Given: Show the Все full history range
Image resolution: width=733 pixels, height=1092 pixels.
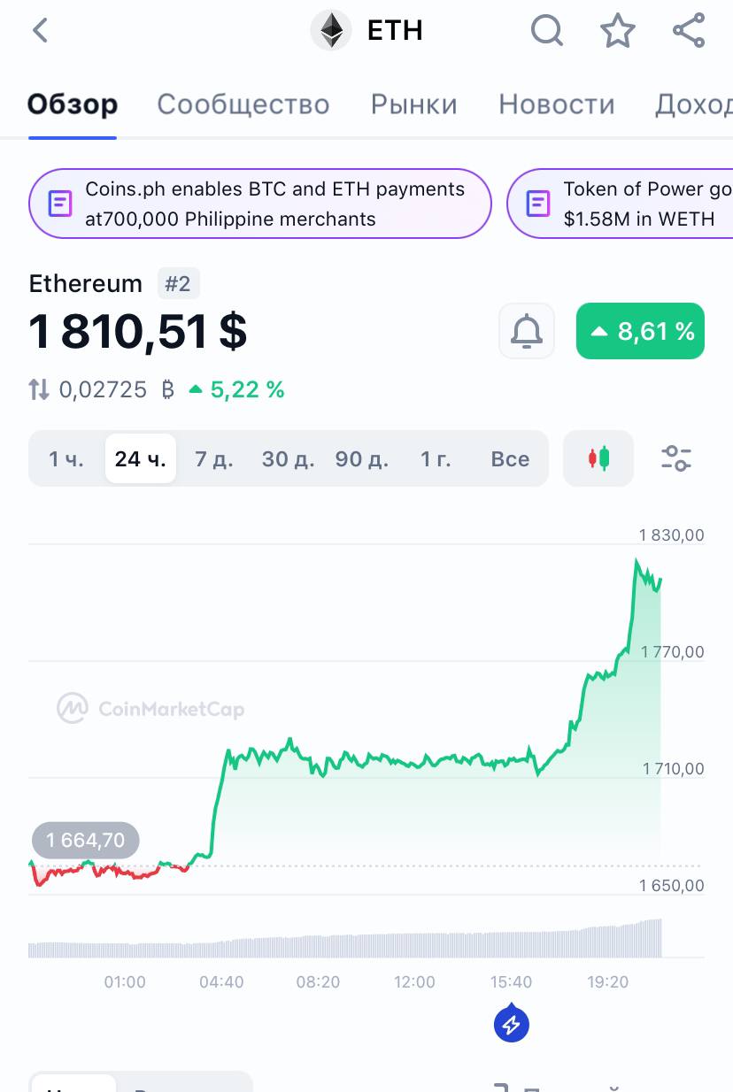Looking at the screenshot, I should coord(510,458).
